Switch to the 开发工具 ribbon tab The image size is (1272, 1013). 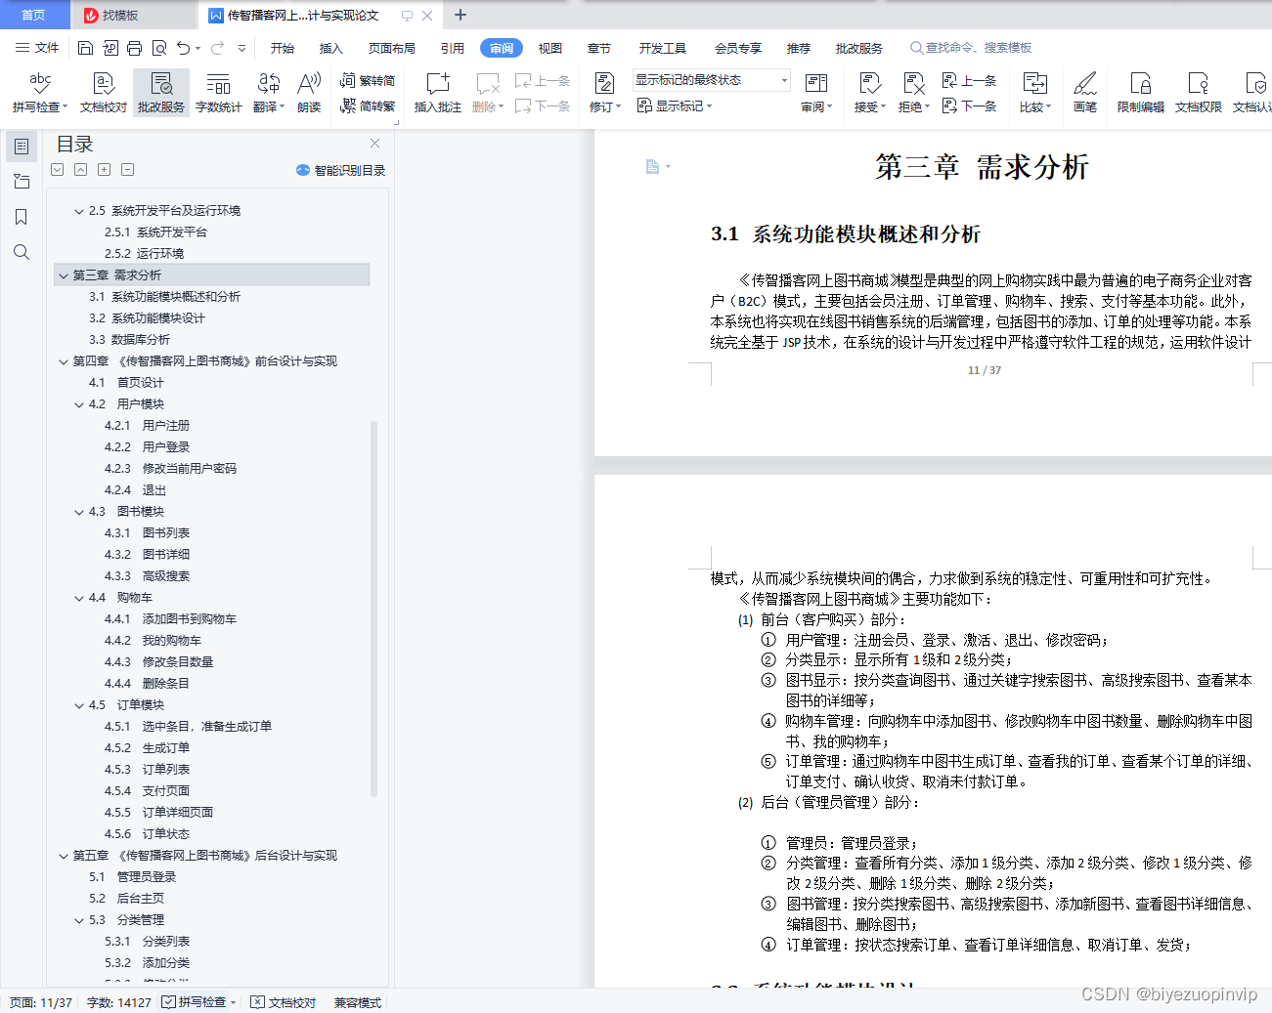pos(663,48)
